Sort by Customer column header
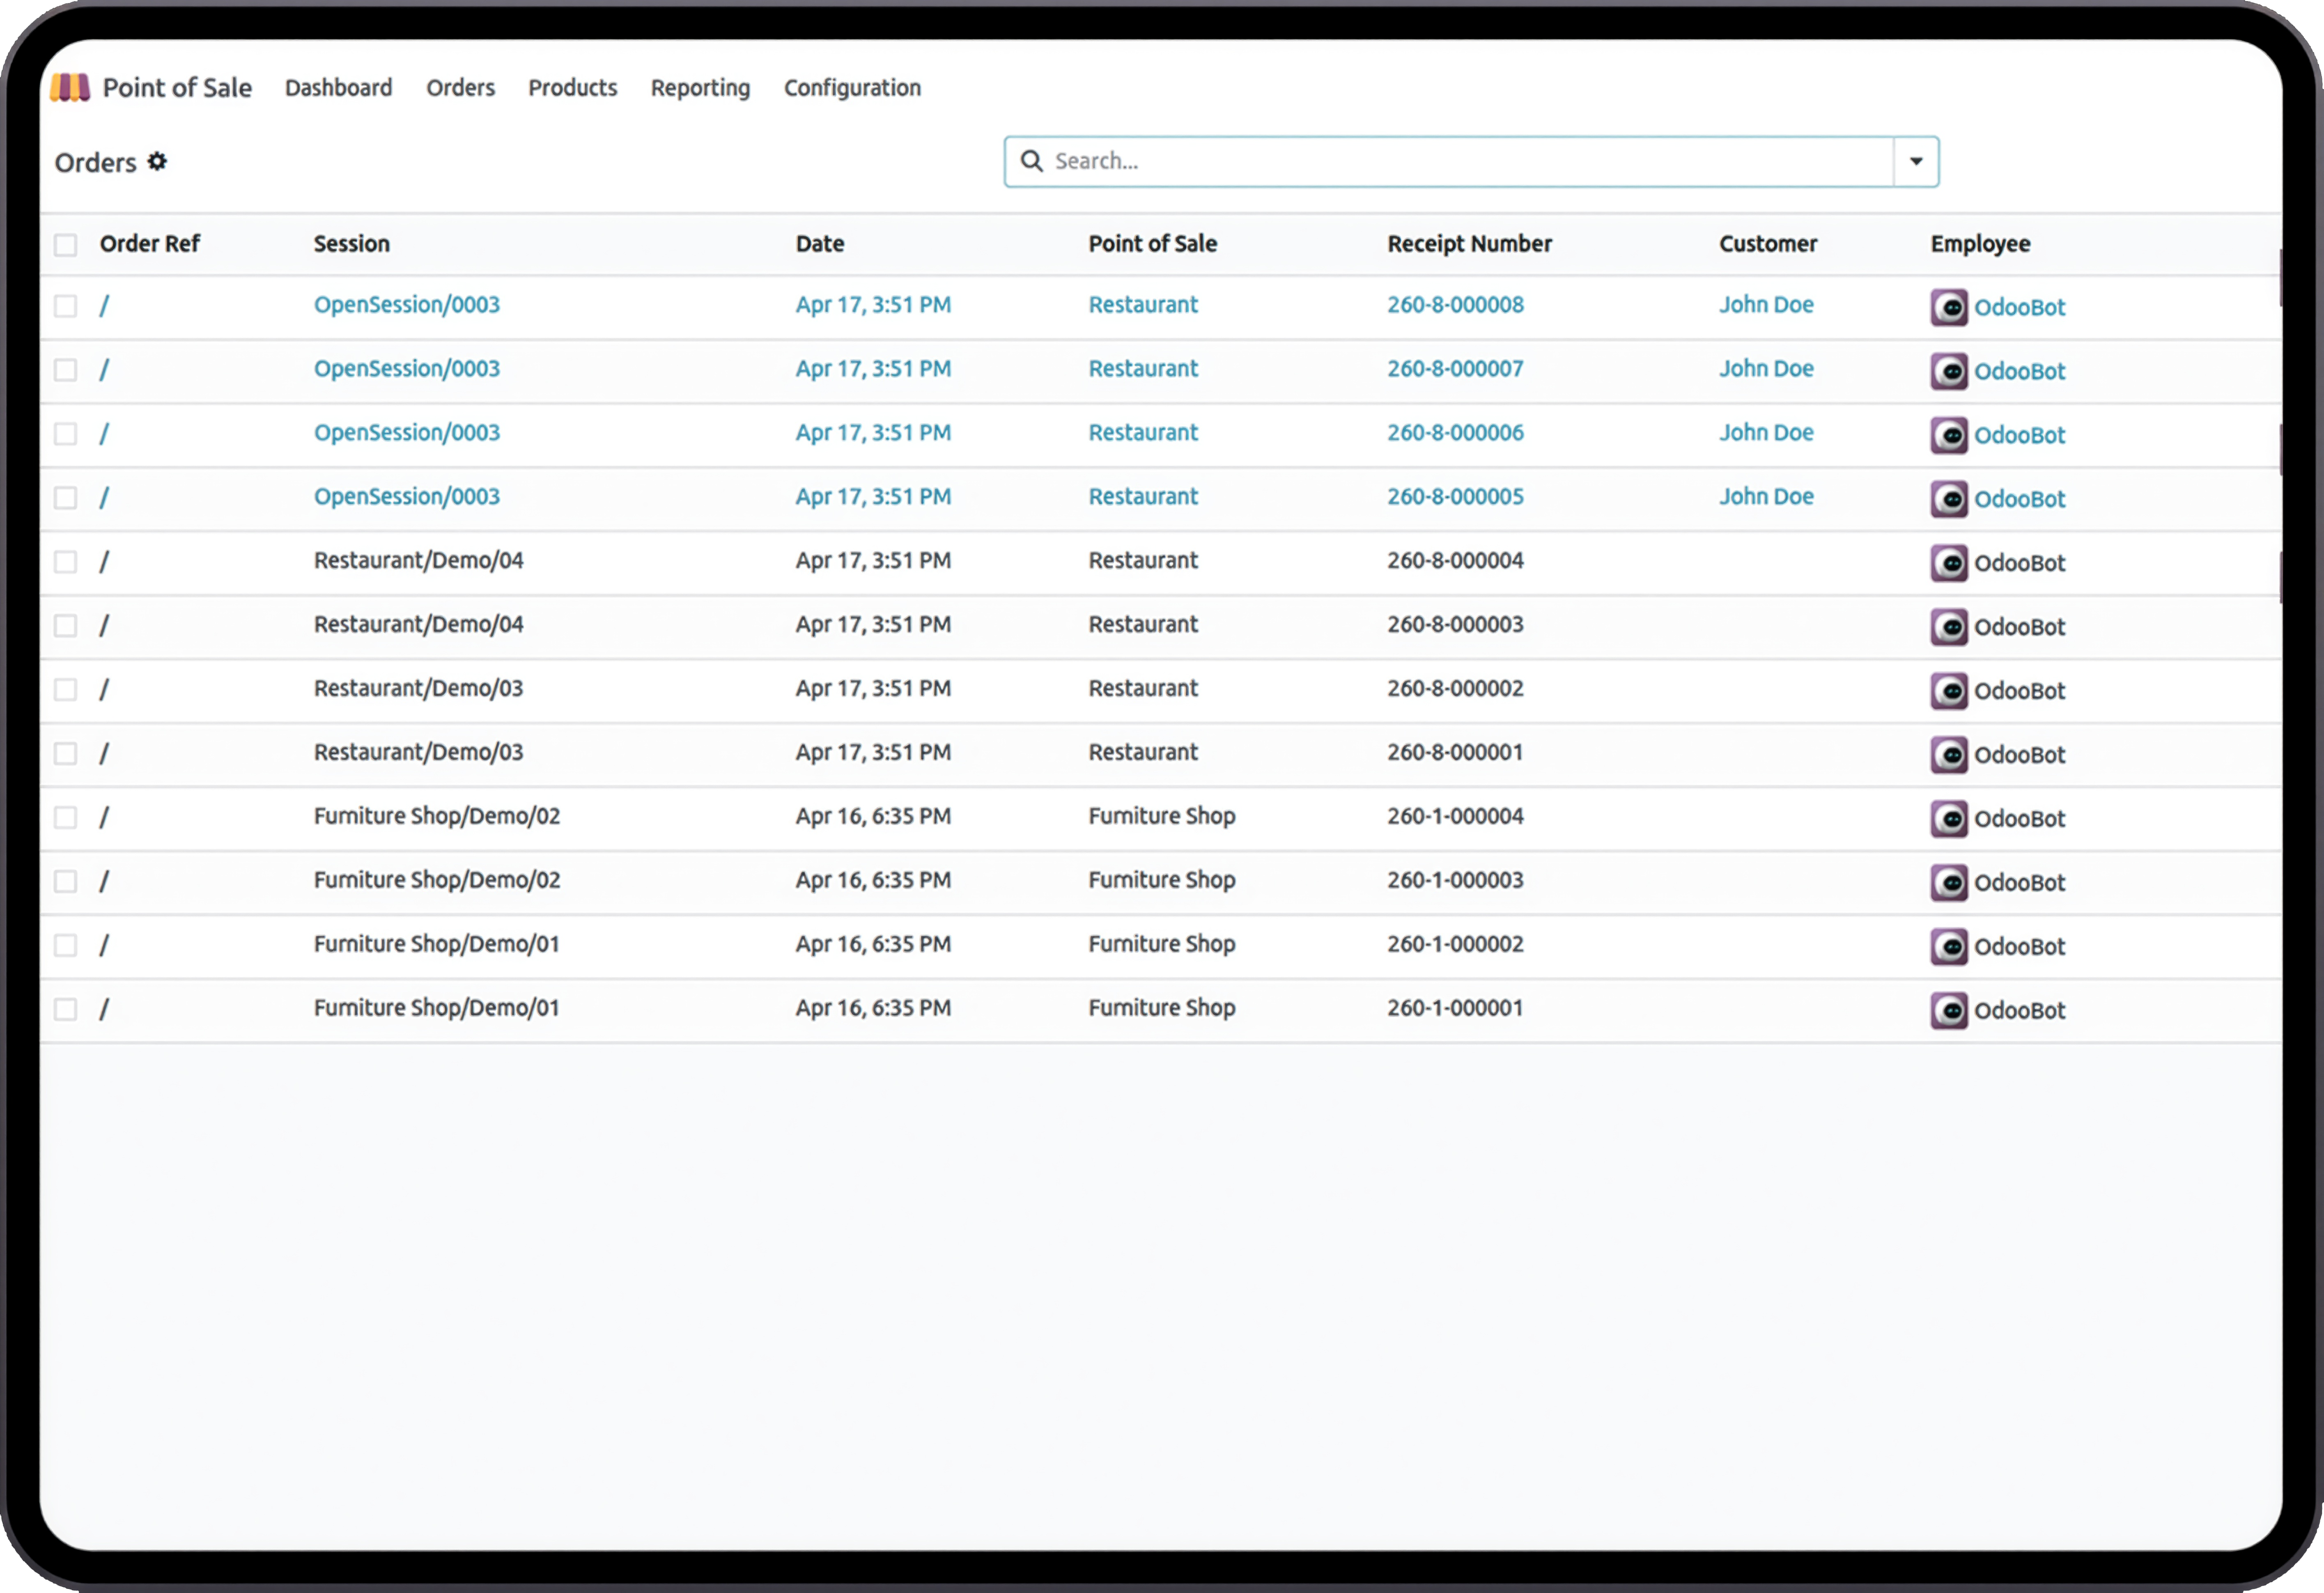2324x1593 pixels. pyautogui.click(x=1768, y=244)
